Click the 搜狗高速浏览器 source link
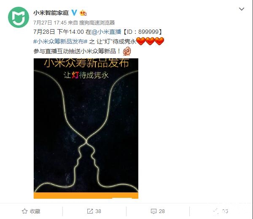The image size is (253, 219). click(97, 23)
